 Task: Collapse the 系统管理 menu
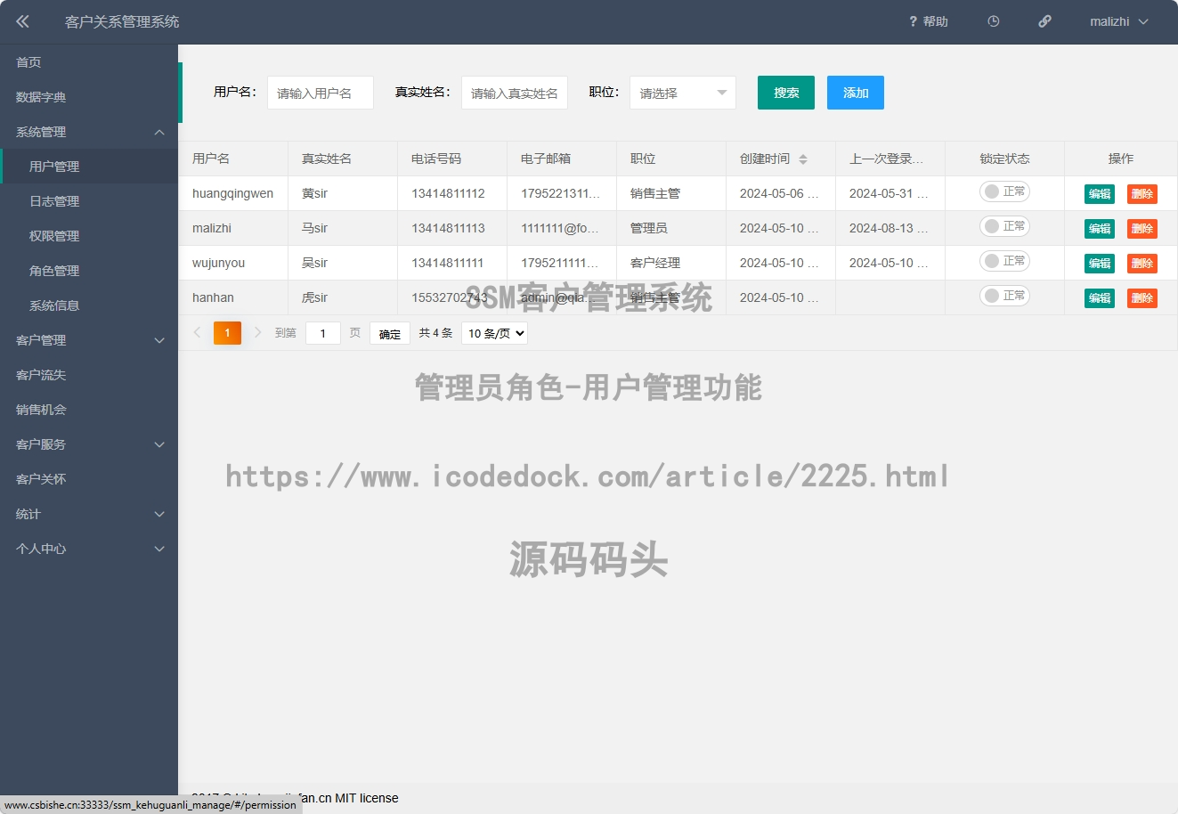(x=89, y=132)
